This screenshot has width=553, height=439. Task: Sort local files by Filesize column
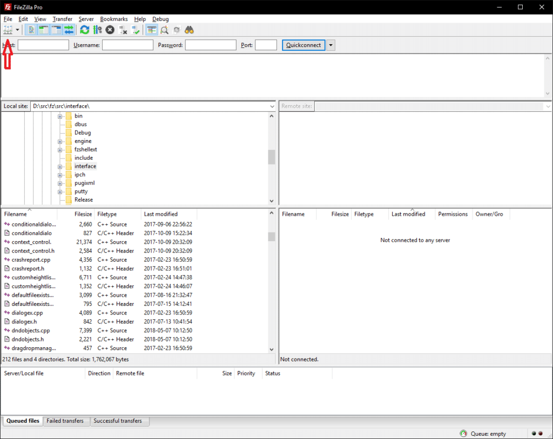pos(76,214)
